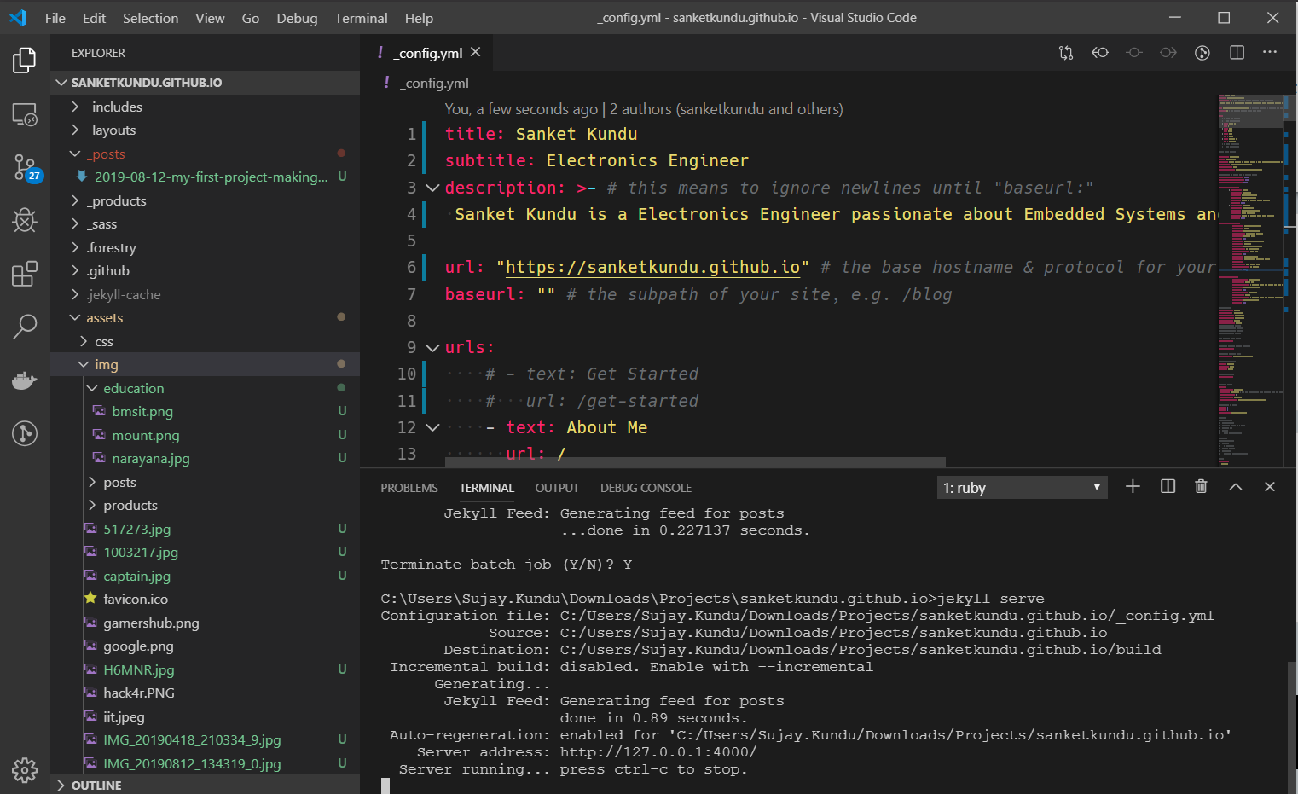Open the terminal selector dropdown showing 1: ruby
Image resolution: width=1298 pixels, height=794 pixels.
click(x=1021, y=487)
